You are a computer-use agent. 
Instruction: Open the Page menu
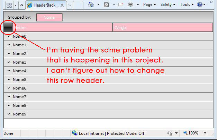click(x=150, y=4)
